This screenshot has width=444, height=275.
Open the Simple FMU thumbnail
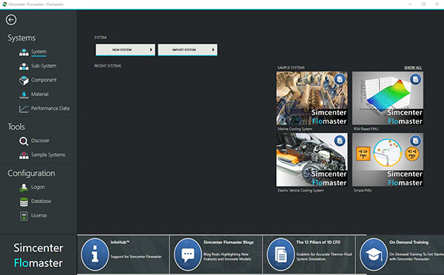(388, 160)
